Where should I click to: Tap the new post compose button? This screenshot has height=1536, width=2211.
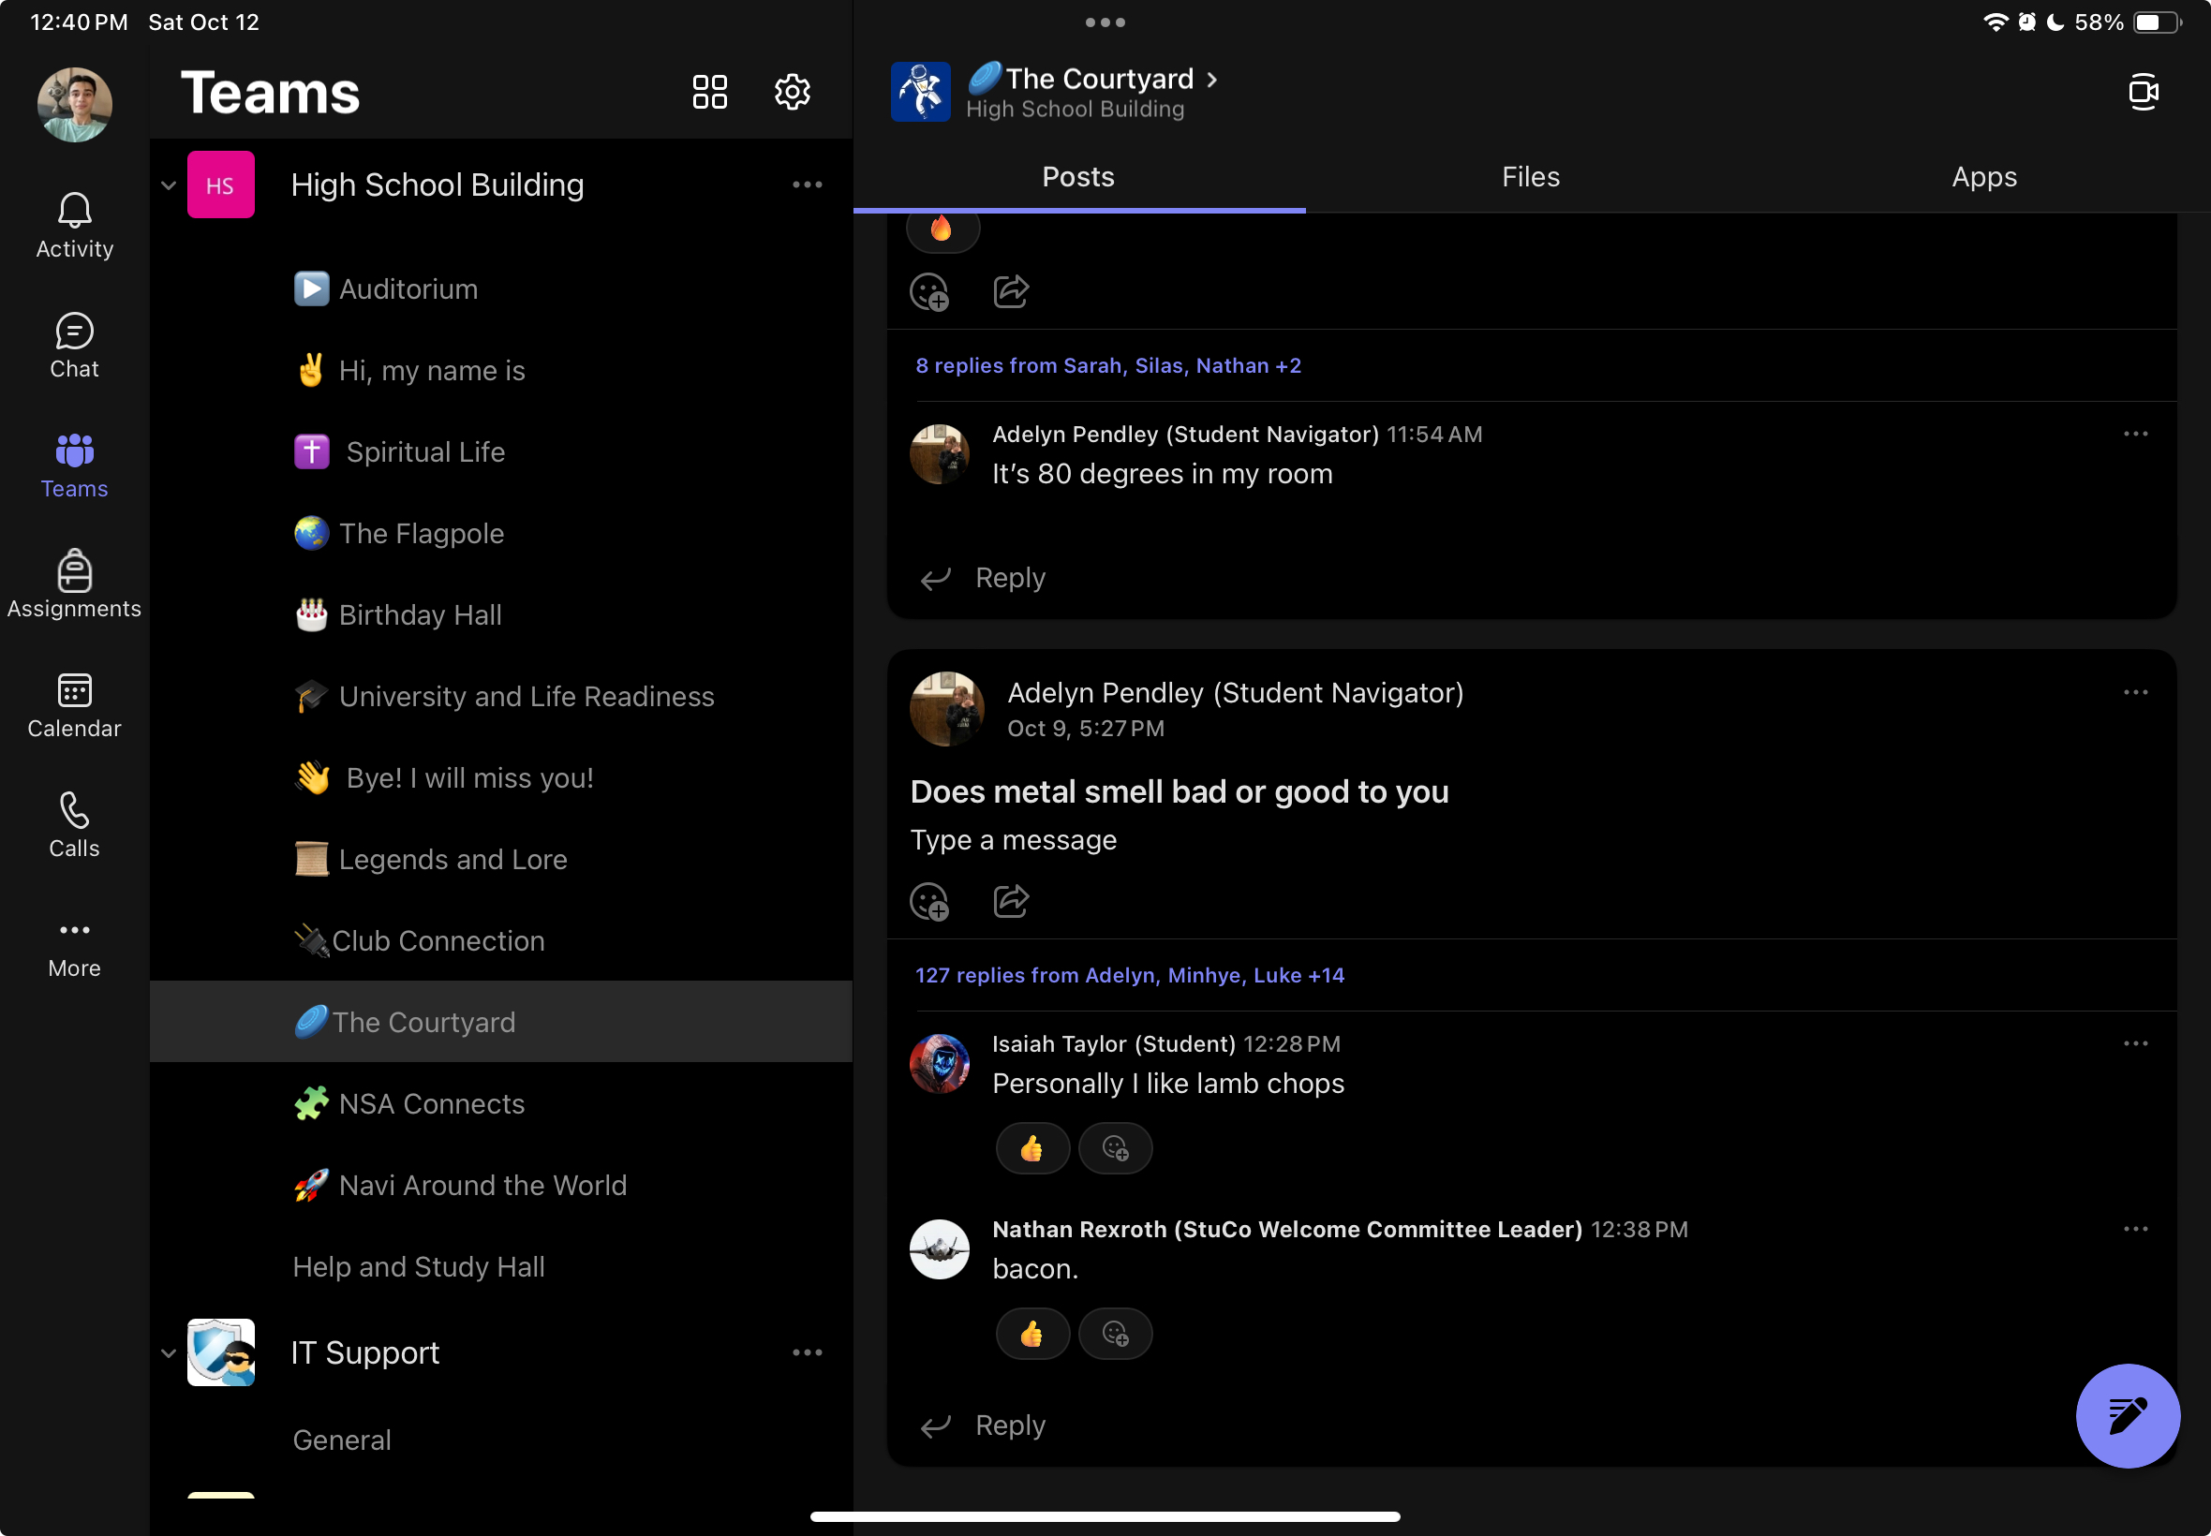pos(2127,1415)
